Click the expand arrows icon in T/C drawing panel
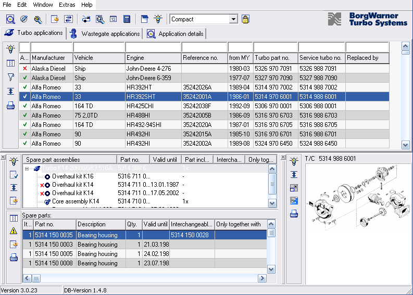Image resolution: width=413 pixels, height=295 pixels. tap(294, 174)
